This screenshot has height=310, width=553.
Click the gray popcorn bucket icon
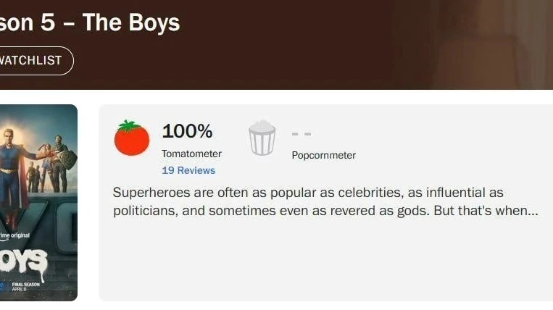262,138
